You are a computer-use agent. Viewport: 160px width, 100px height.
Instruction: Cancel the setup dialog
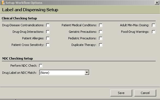[x=145, y=93]
